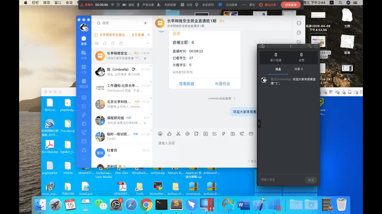Viewport: 382px width, 214px height.
Task: Click the scissors screenshot tool
Action: pyautogui.click(x=178, y=134)
